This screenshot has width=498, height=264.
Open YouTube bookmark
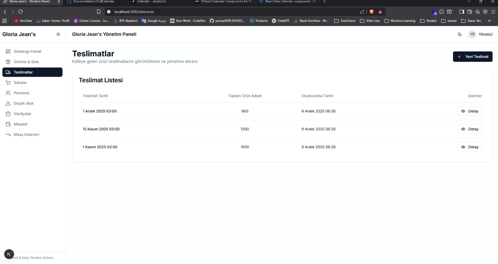tap(23, 21)
